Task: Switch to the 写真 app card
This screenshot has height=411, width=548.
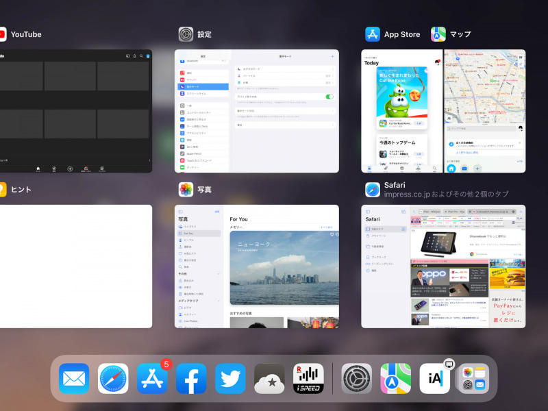Action: 256,266
